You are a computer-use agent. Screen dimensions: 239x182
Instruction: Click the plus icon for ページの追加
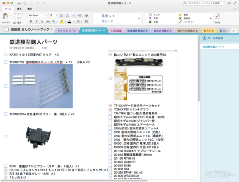pos(204,38)
